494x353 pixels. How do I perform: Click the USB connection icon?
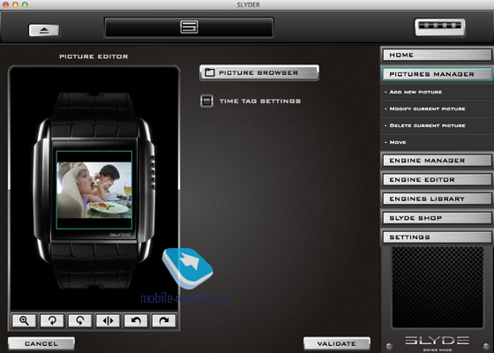[x=440, y=27]
